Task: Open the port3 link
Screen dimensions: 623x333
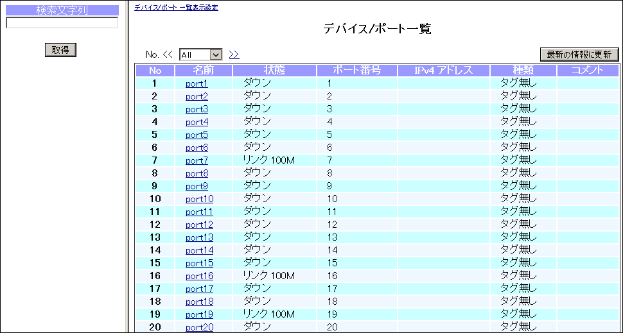Action: click(197, 109)
